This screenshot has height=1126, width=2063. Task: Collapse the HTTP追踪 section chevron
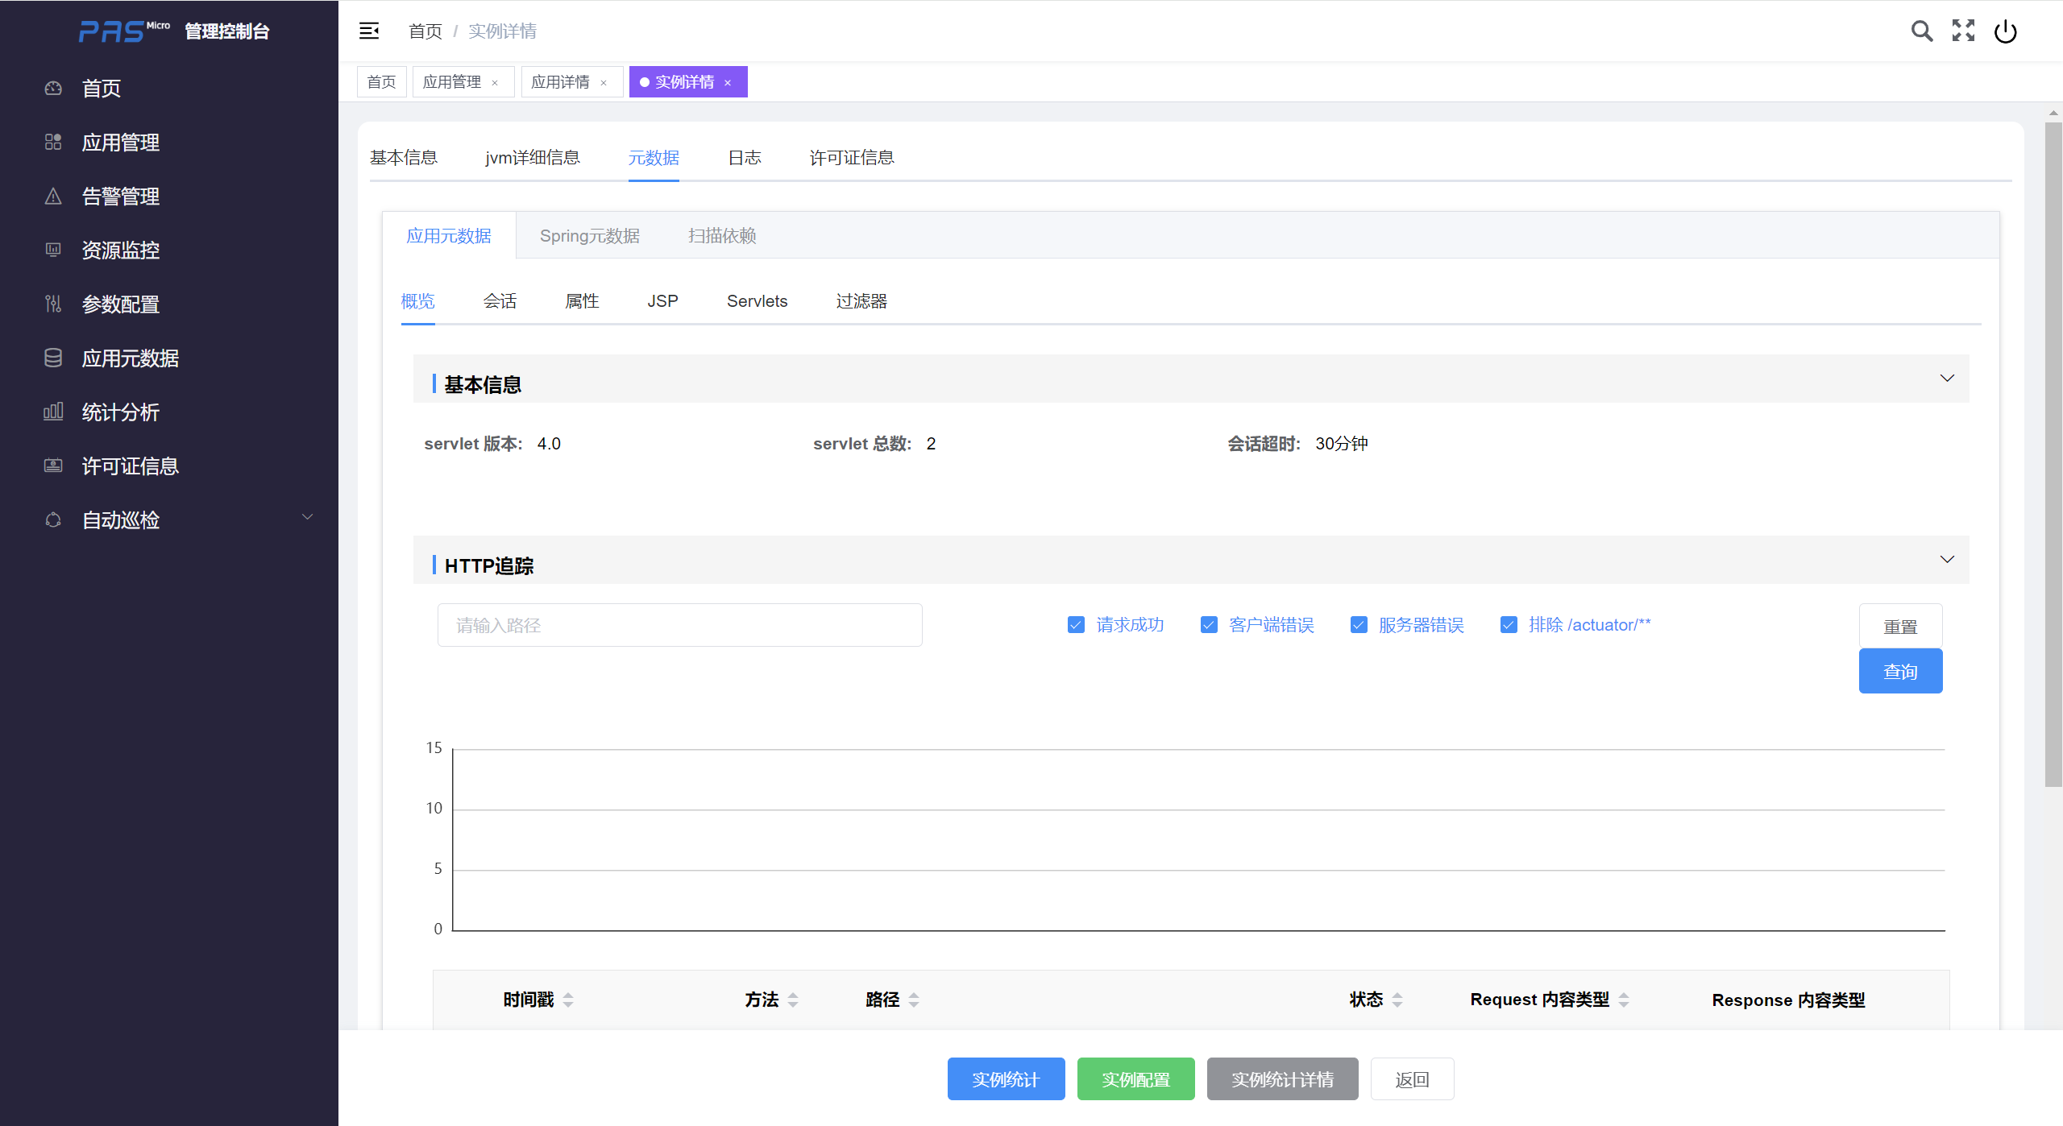click(x=1947, y=560)
